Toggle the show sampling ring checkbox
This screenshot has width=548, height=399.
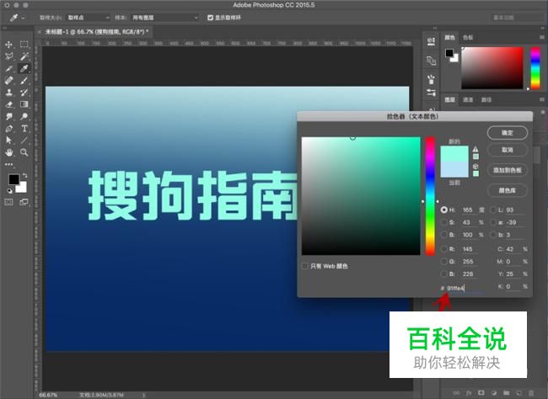coord(210,18)
